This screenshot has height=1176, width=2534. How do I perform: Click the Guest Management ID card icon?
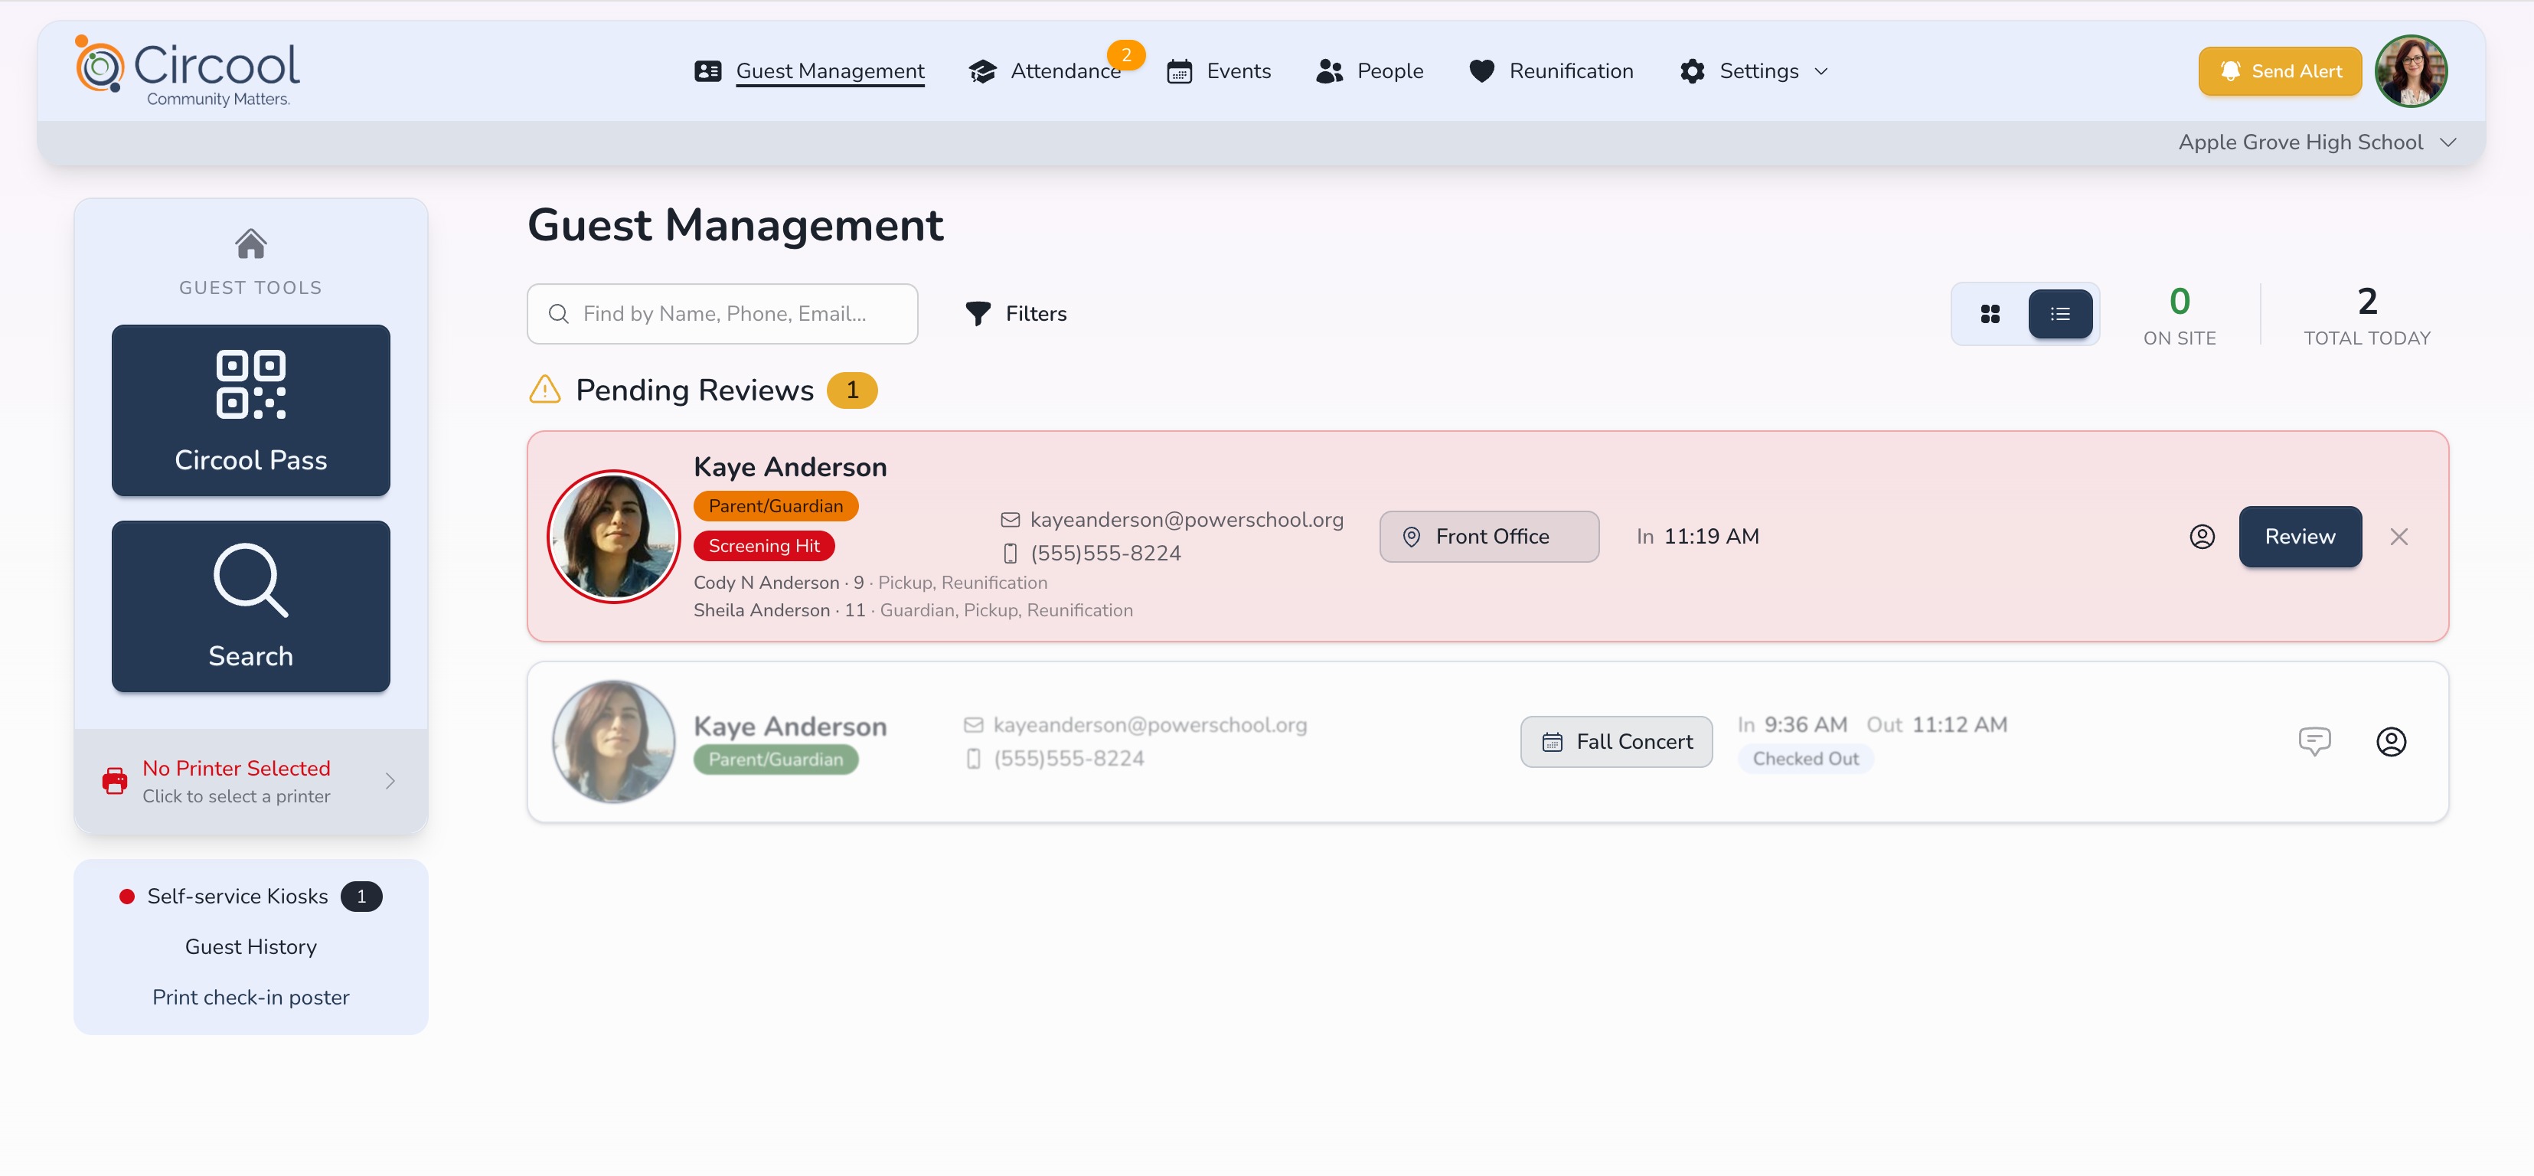click(x=707, y=71)
